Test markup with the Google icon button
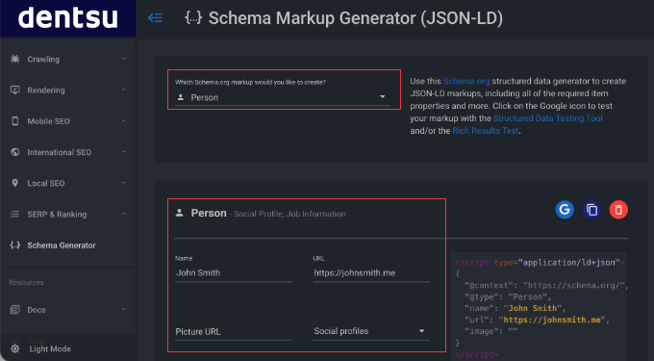Screen dimensions: 654x361 tap(565, 210)
